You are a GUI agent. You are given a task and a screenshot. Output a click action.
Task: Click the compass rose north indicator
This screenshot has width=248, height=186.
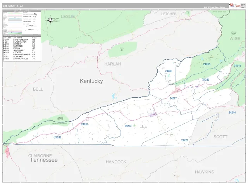(50, 20)
